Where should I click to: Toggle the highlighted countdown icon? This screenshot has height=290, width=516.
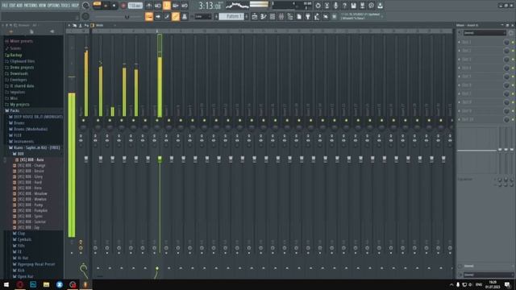167,6
